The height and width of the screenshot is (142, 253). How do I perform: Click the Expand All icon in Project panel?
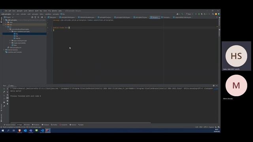pos(35,17)
